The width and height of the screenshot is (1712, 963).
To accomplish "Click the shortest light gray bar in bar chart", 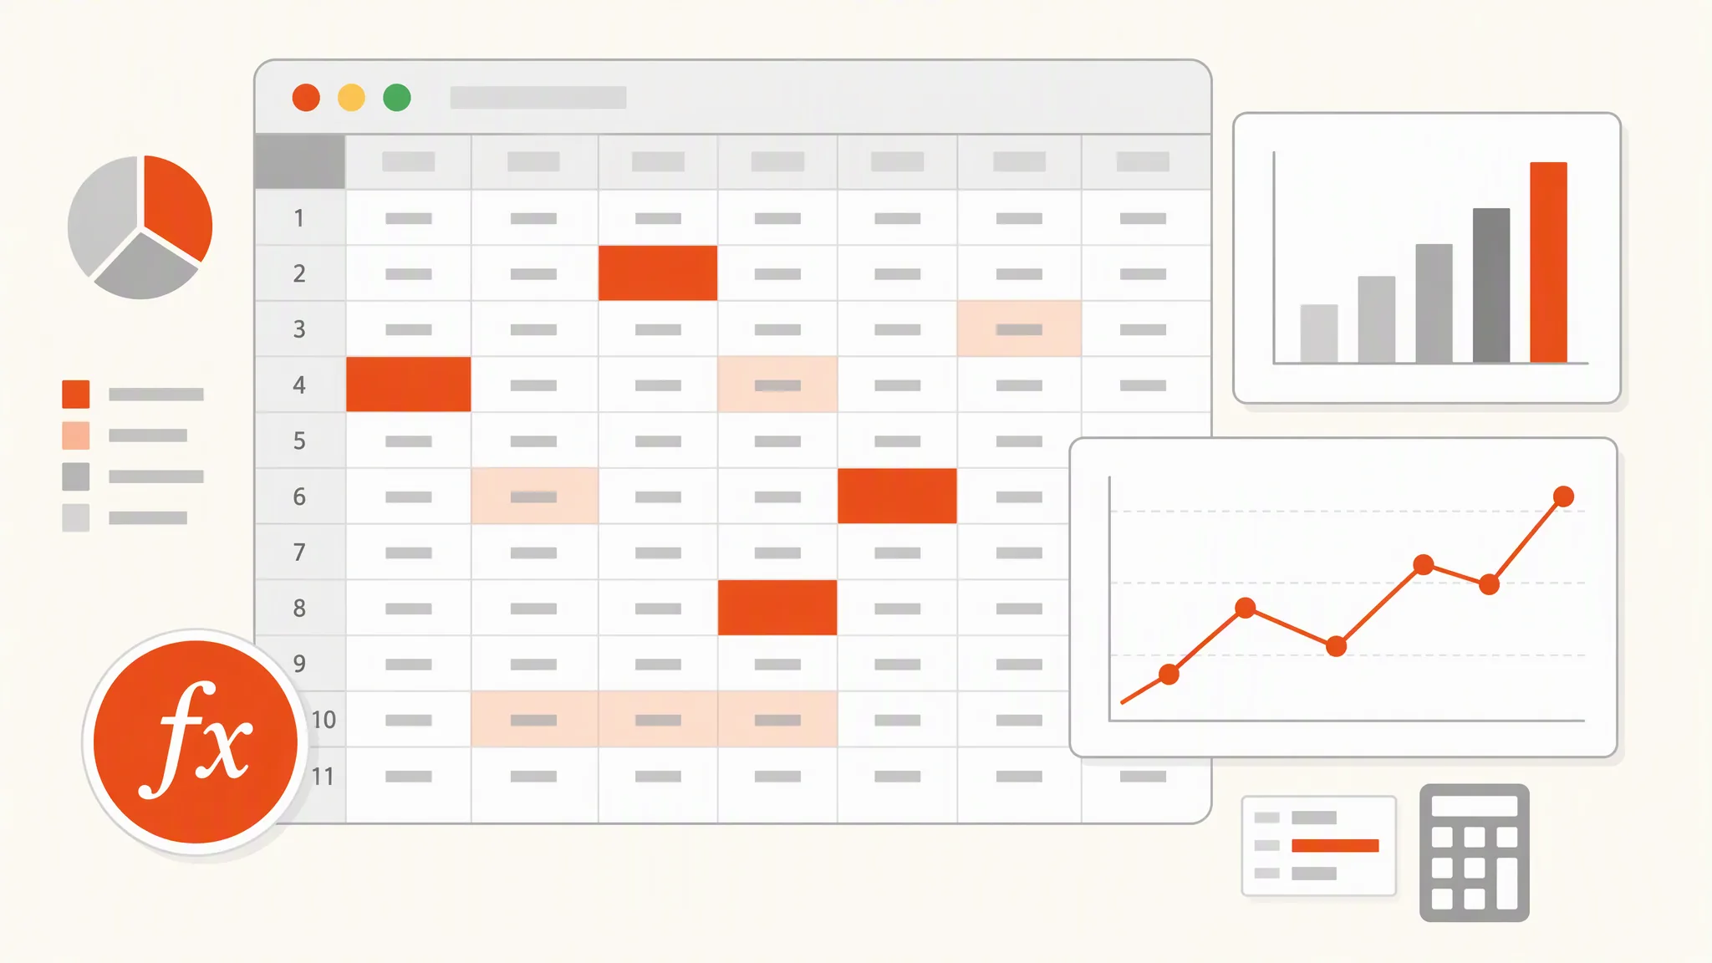I will click(x=1319, y=334).
